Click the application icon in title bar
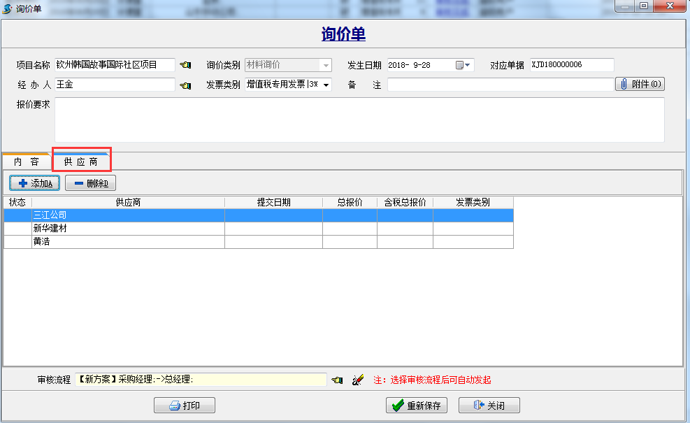 pyautogui.click(x=8, y=8)
